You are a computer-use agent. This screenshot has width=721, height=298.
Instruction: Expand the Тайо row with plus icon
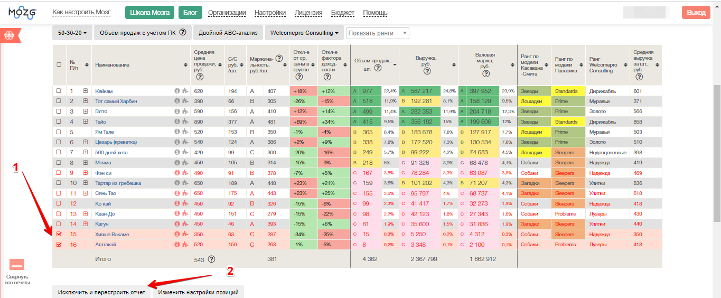85,122
